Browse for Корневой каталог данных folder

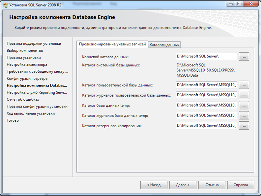click(244, 57)
